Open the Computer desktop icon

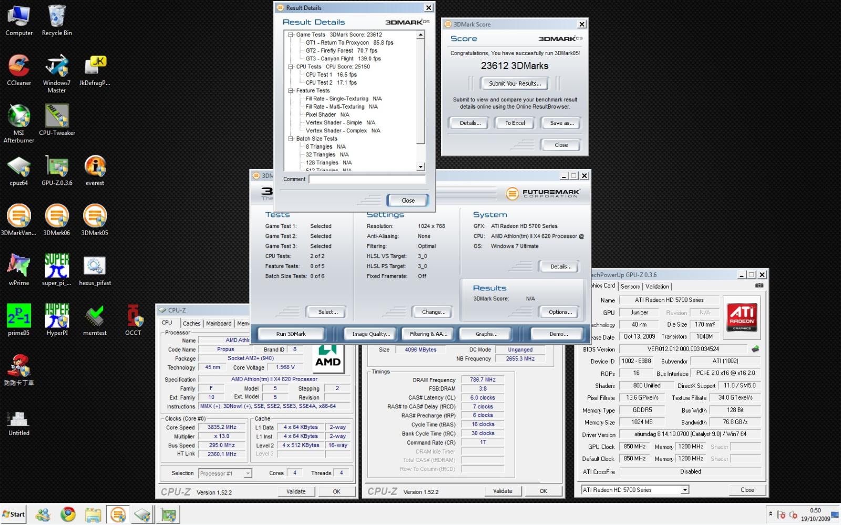pos(19,20)
